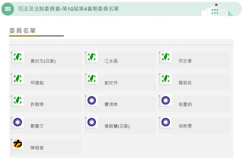The height and width of the screenshot is (158, 243).
Task: Click the green grid icon in header
Action: [x=8, y=9]
